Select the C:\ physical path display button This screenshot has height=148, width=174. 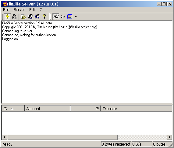[x=63, y=17]
